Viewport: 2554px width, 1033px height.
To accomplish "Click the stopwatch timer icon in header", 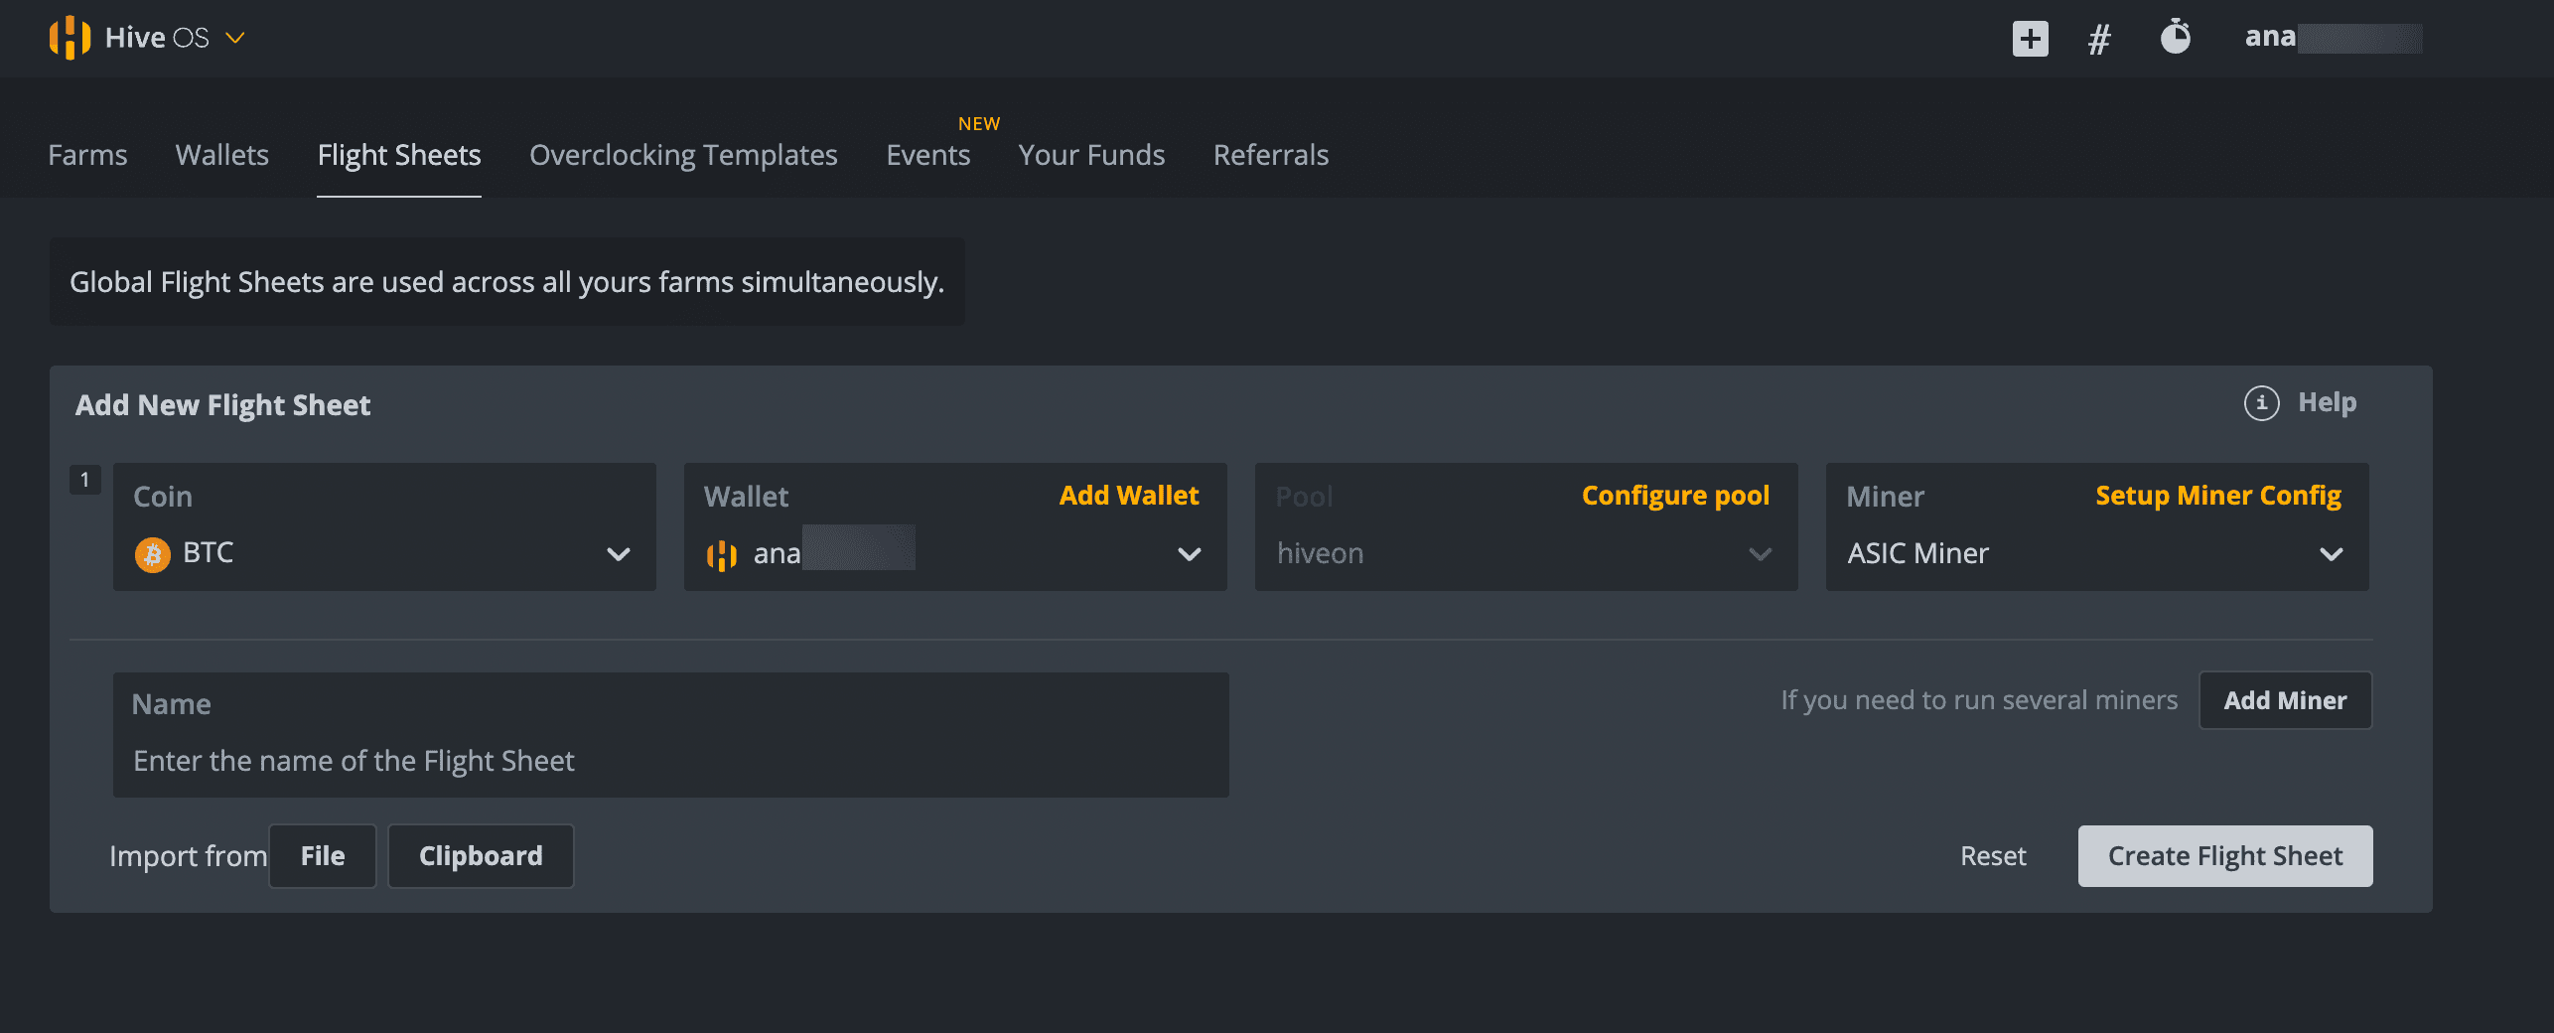I will click(x=2176, y=37).
